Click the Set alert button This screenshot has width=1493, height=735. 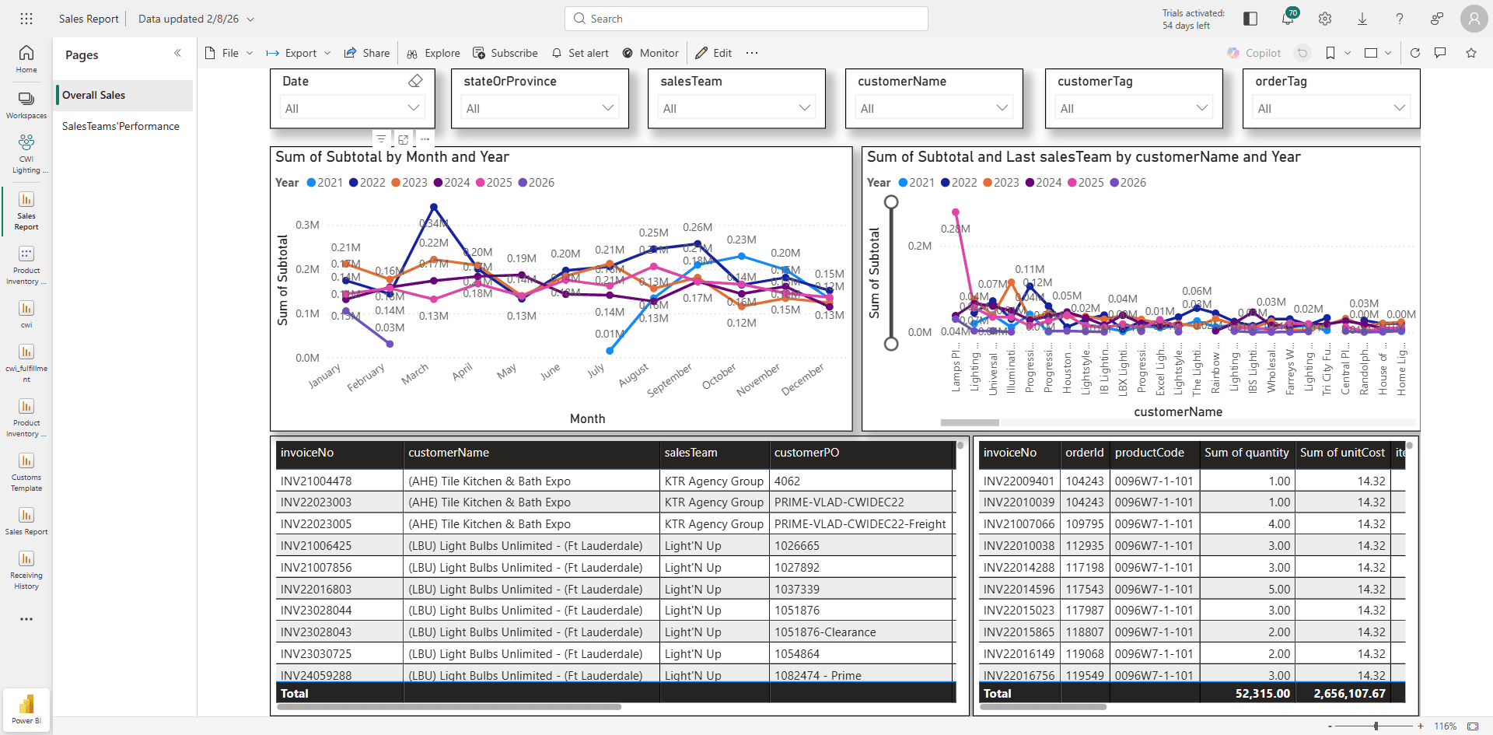[580, 53]
